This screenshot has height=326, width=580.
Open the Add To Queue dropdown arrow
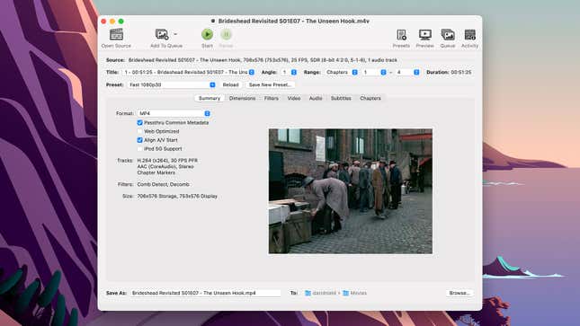(x=175, y=34)
